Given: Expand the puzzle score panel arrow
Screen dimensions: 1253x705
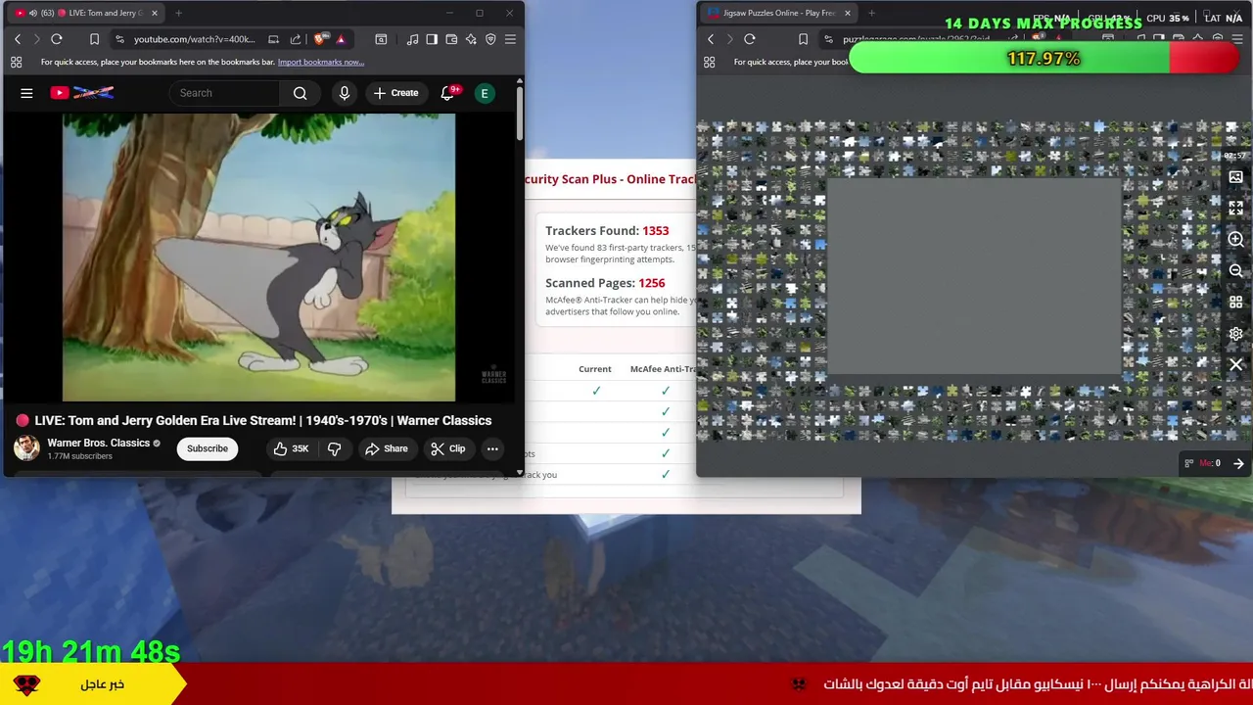Looking at the screenshot, I should pos(1238,463).
